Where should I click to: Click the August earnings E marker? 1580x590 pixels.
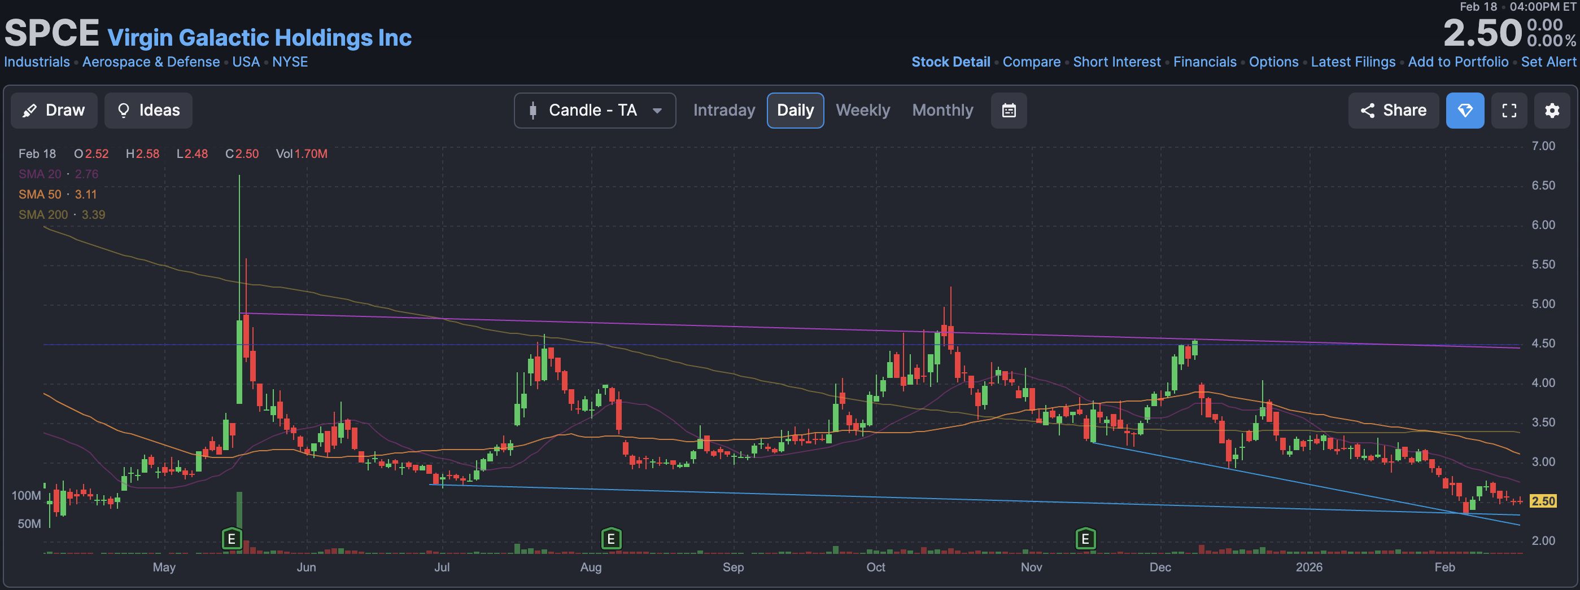tap(611, 539)
